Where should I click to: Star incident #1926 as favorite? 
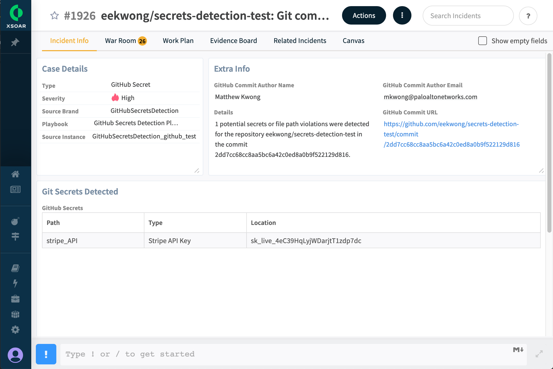pos(54,16)
